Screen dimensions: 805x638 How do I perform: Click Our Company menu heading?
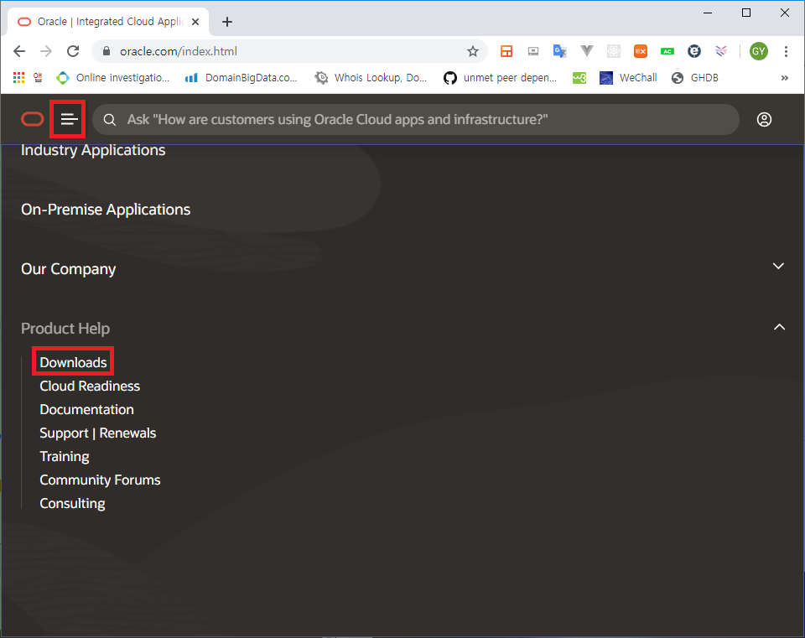(68, 269)
